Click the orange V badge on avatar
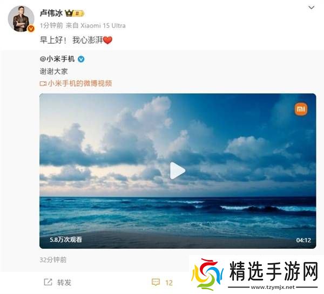 pyautogui.click(x=31, y=29)
